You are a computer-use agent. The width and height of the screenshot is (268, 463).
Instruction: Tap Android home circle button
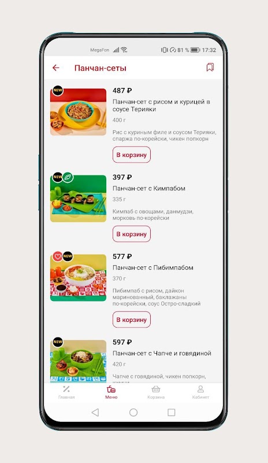(x=133, y=413)
